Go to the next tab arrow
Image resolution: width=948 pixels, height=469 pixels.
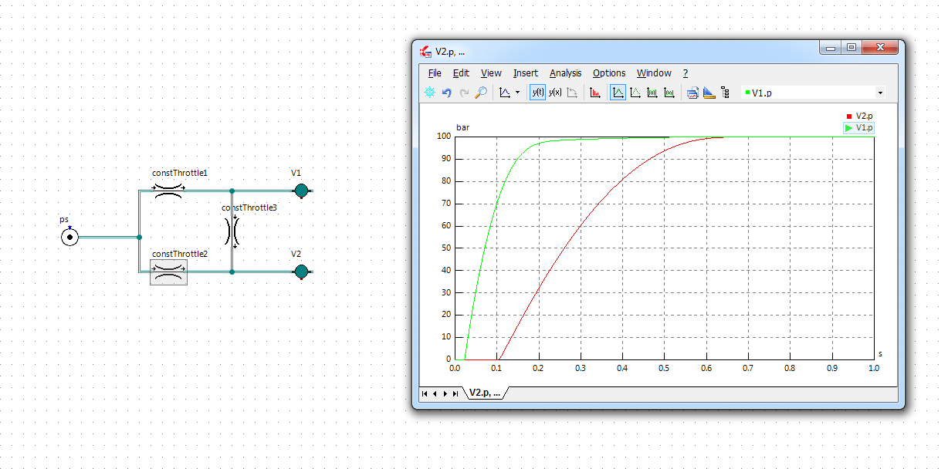click(445, 393)
